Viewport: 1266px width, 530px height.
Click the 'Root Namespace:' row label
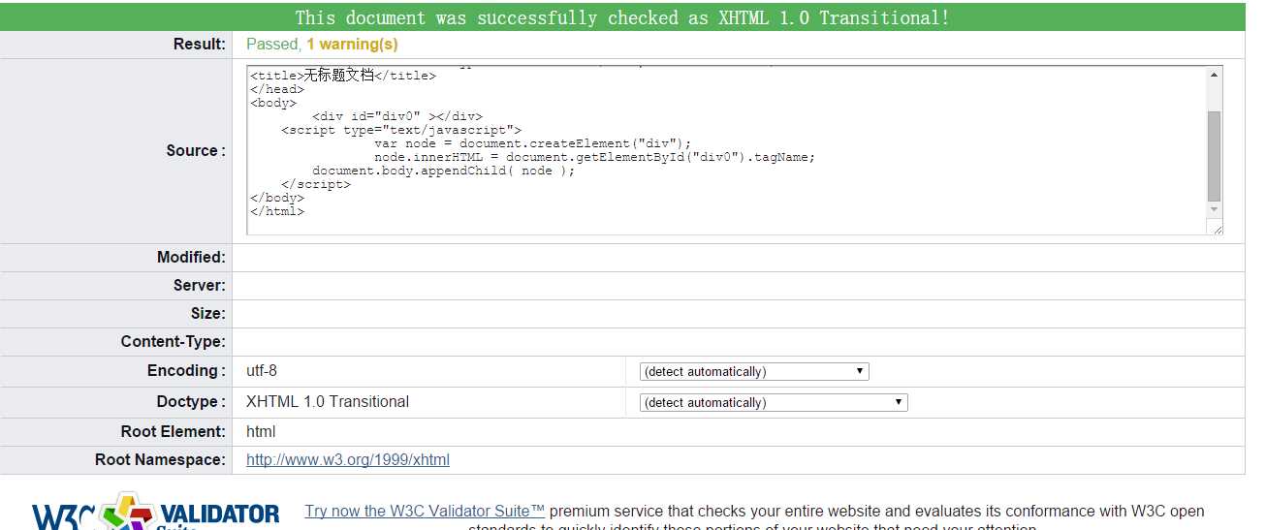pos(160,460)
